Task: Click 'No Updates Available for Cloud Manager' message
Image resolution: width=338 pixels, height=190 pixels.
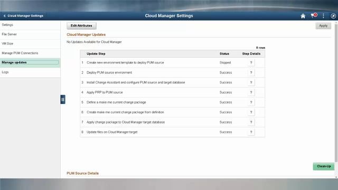Action: click(94, 42)
